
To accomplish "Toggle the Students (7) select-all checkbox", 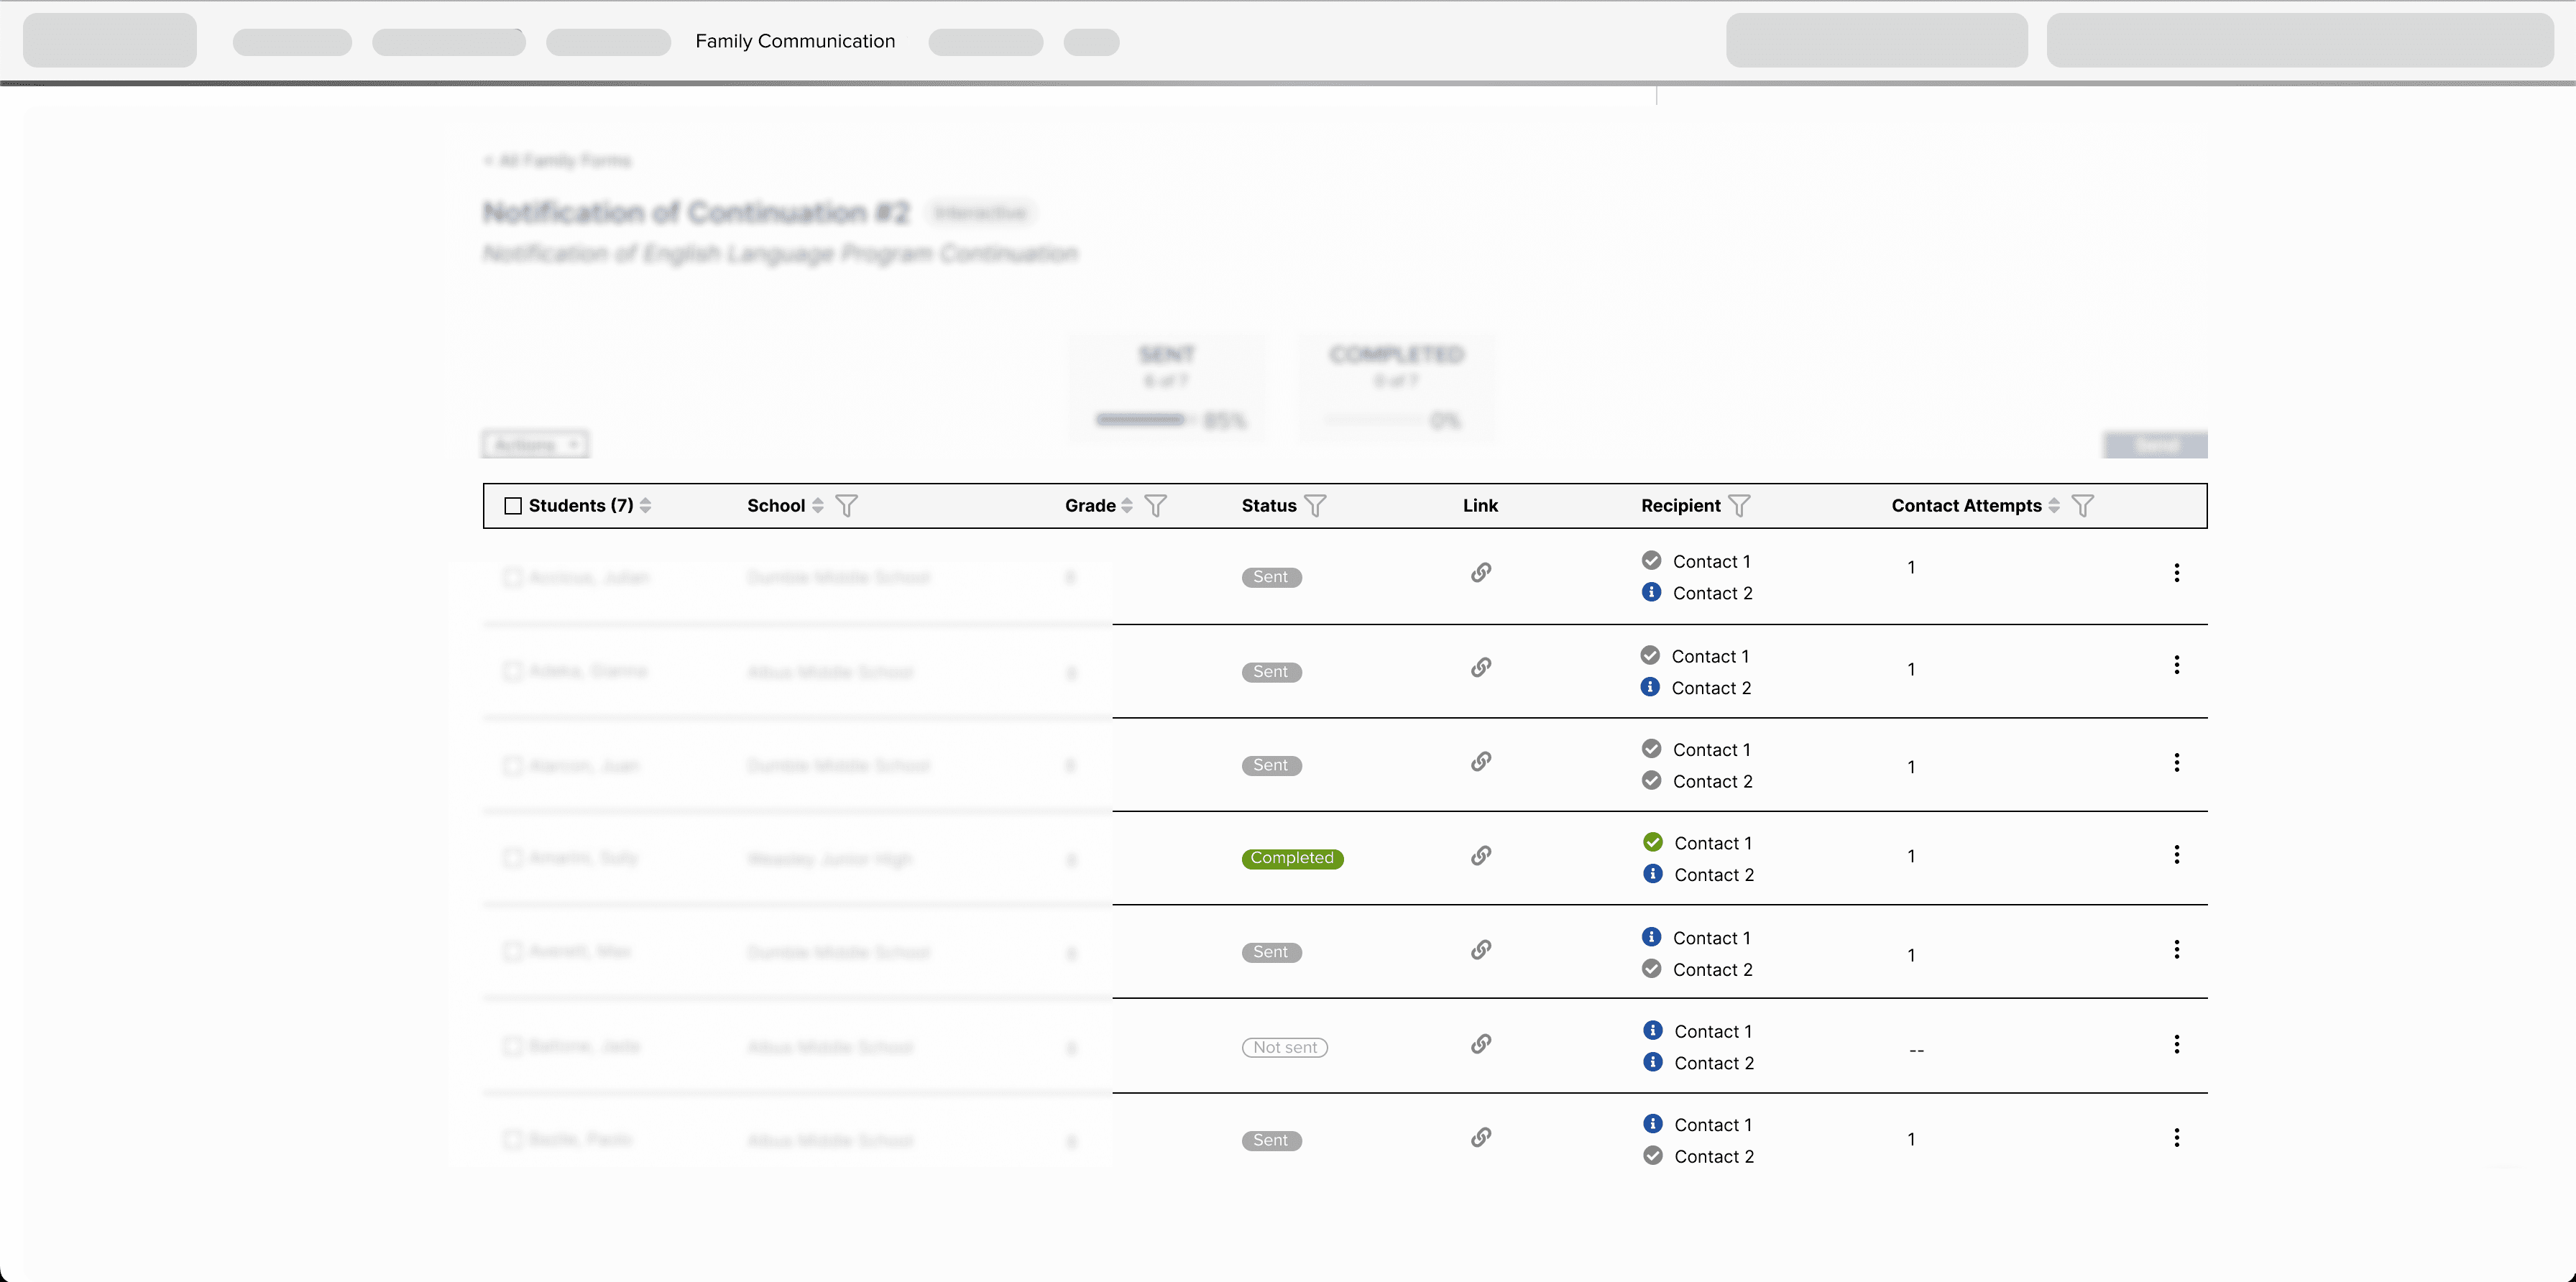I will (x=513, y=506).
